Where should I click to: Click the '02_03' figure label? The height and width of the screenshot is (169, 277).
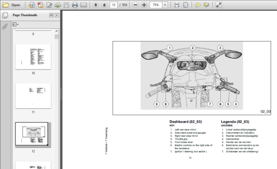pyautogui.click(x=265, y=111)
